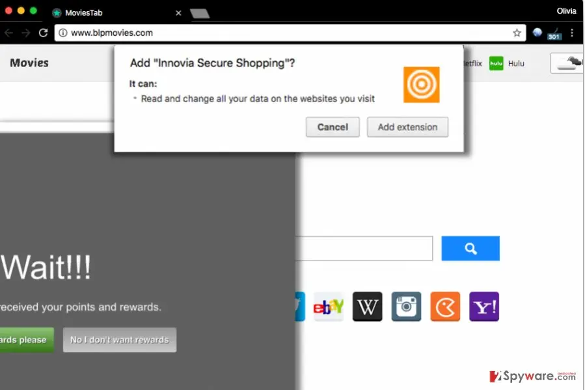
Task: Click Cancel in the extension dialog
Action: [x=333, y=127]
